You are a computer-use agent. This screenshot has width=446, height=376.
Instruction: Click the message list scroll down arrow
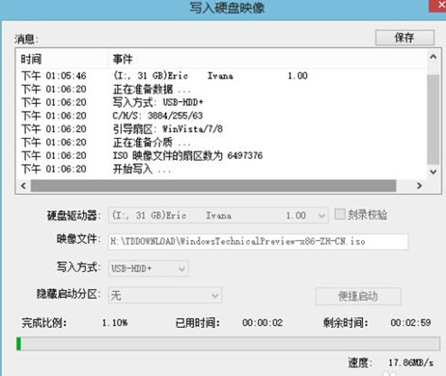point(433,172)
